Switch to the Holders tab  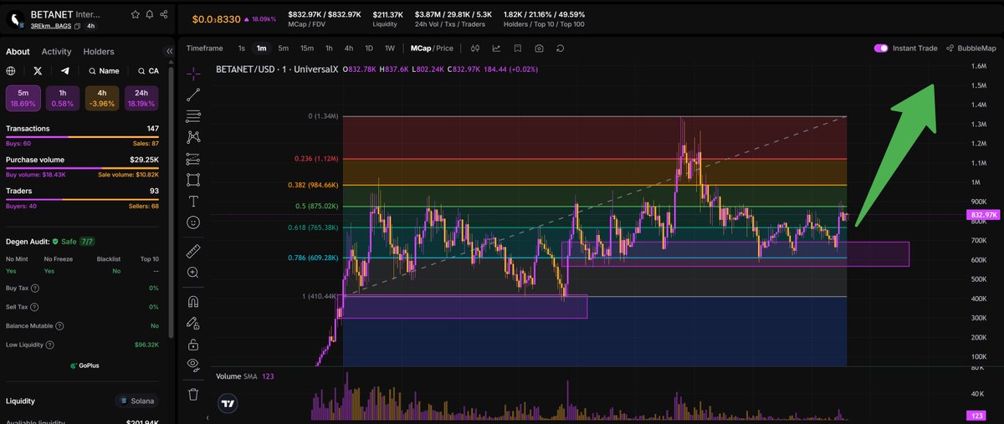99,52
